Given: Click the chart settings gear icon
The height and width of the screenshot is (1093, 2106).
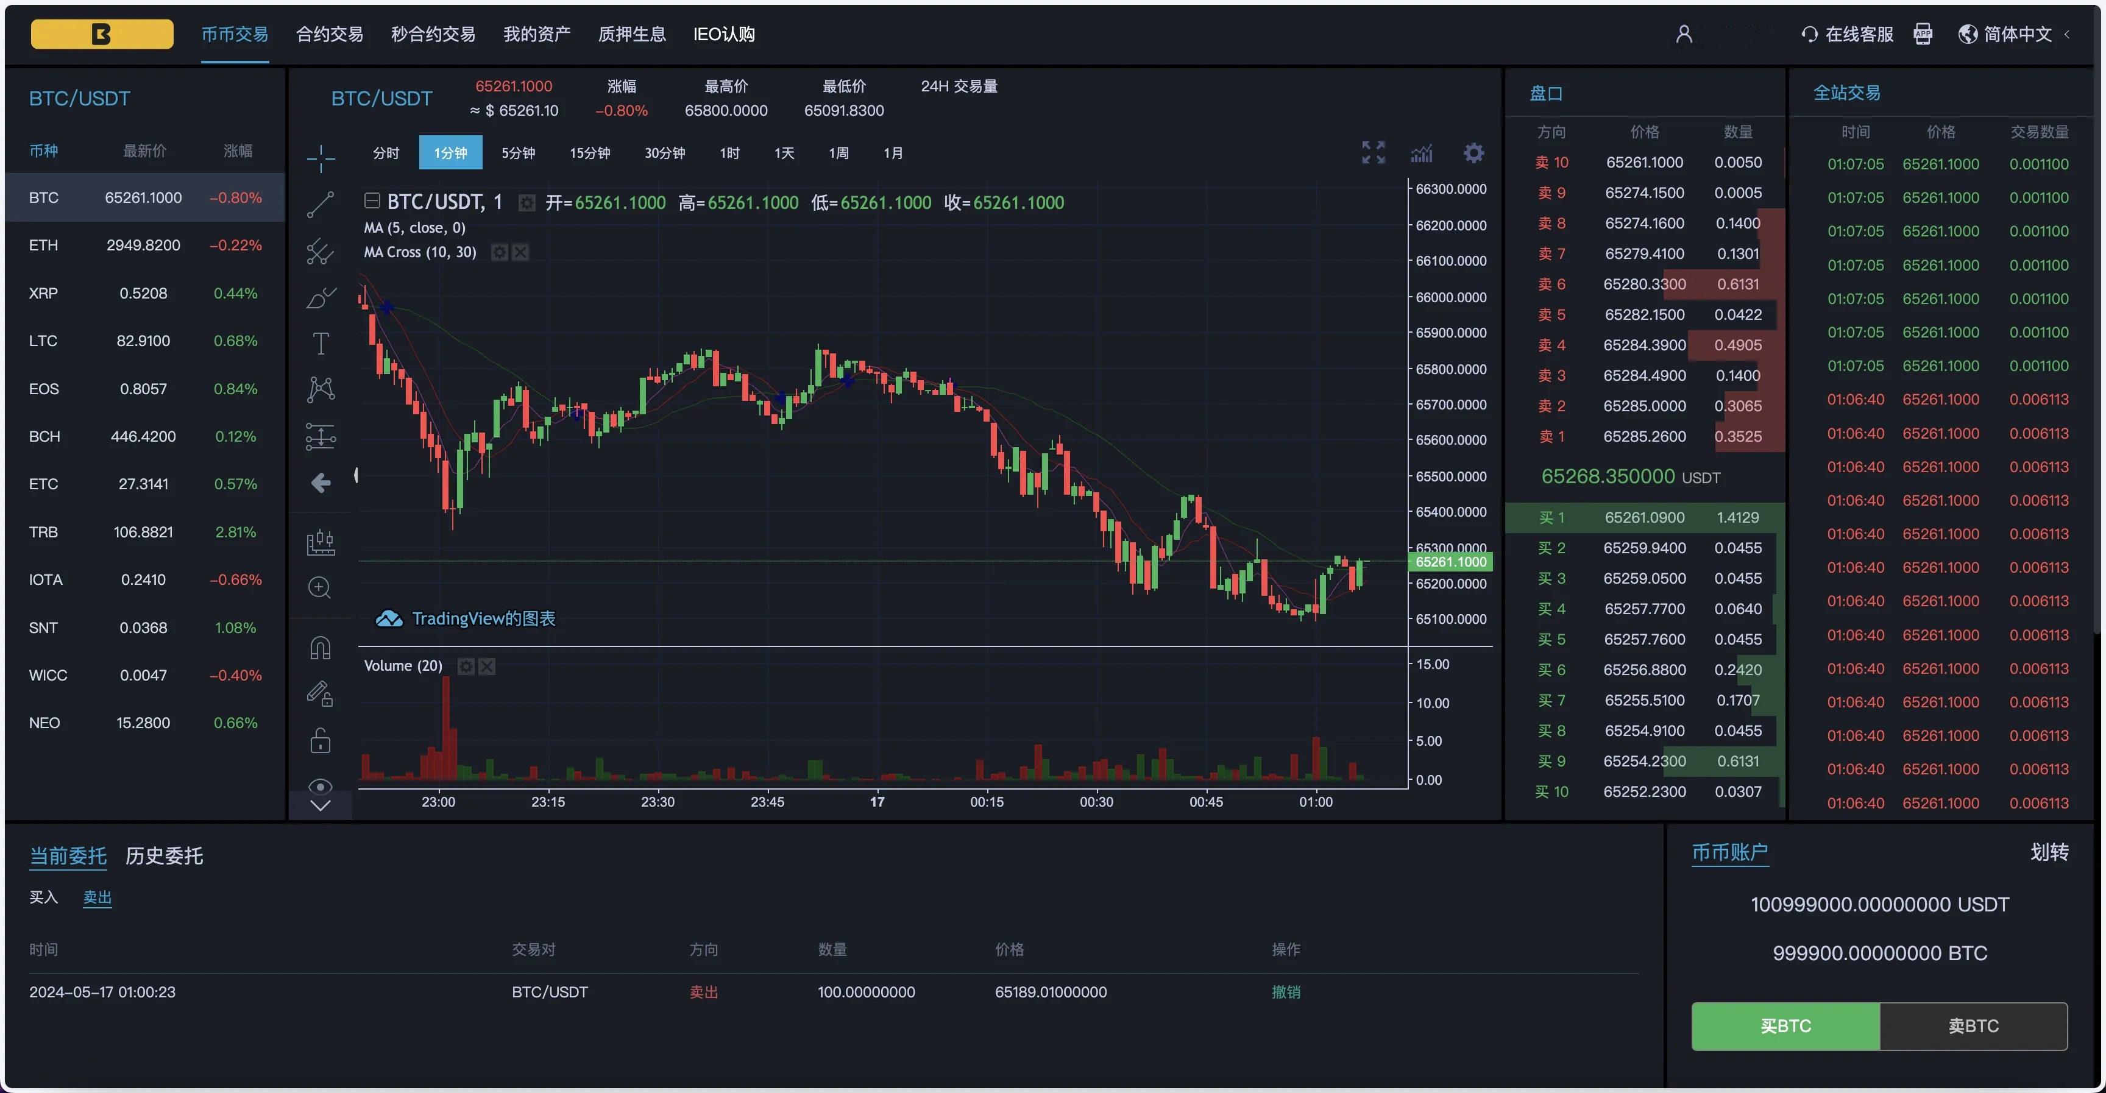Looking at the screenshot, I should pyautogui.click(x=1472, y=153).
